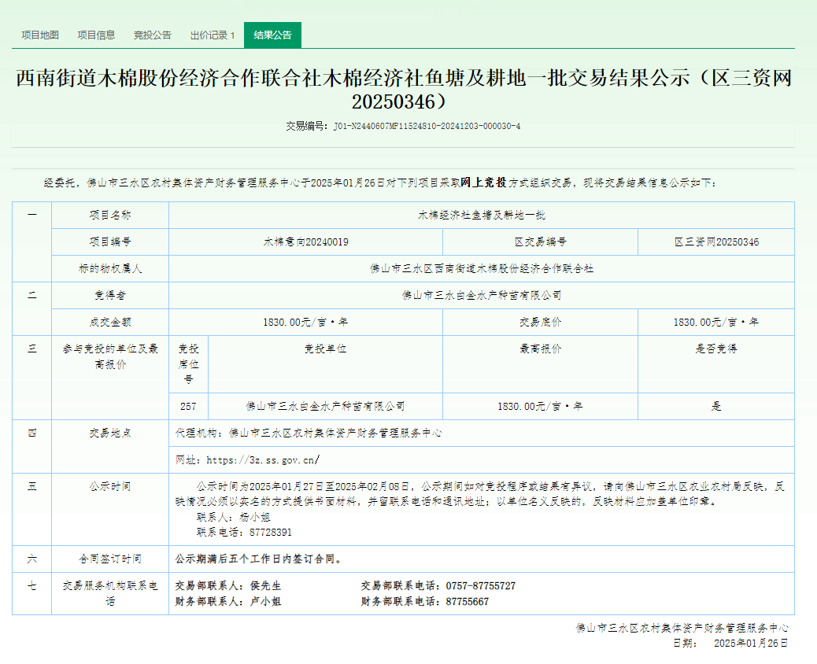Select the 代理机构 line

pyautogui.click(x=309, y=433)
